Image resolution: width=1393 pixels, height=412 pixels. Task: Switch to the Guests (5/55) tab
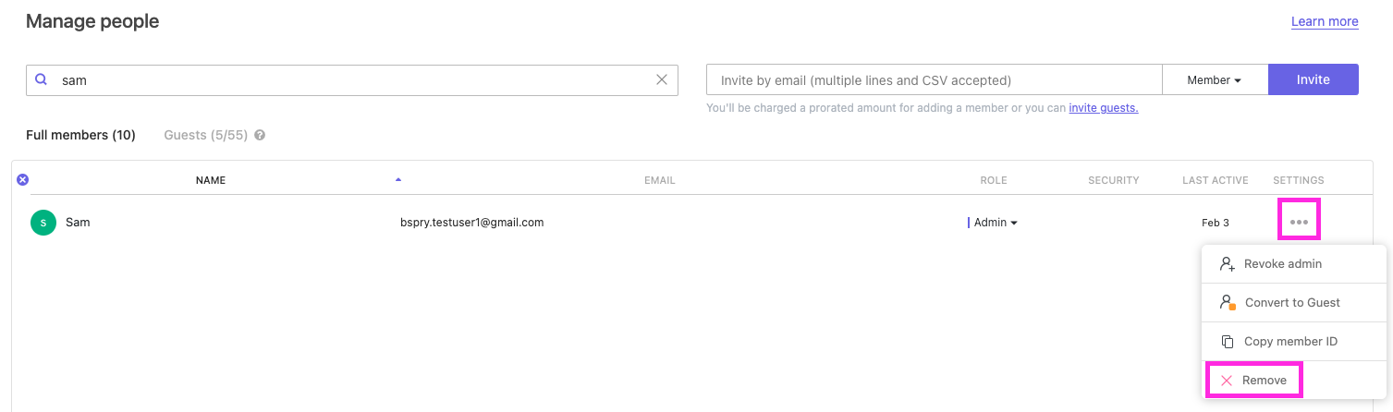tap(205, 135)
